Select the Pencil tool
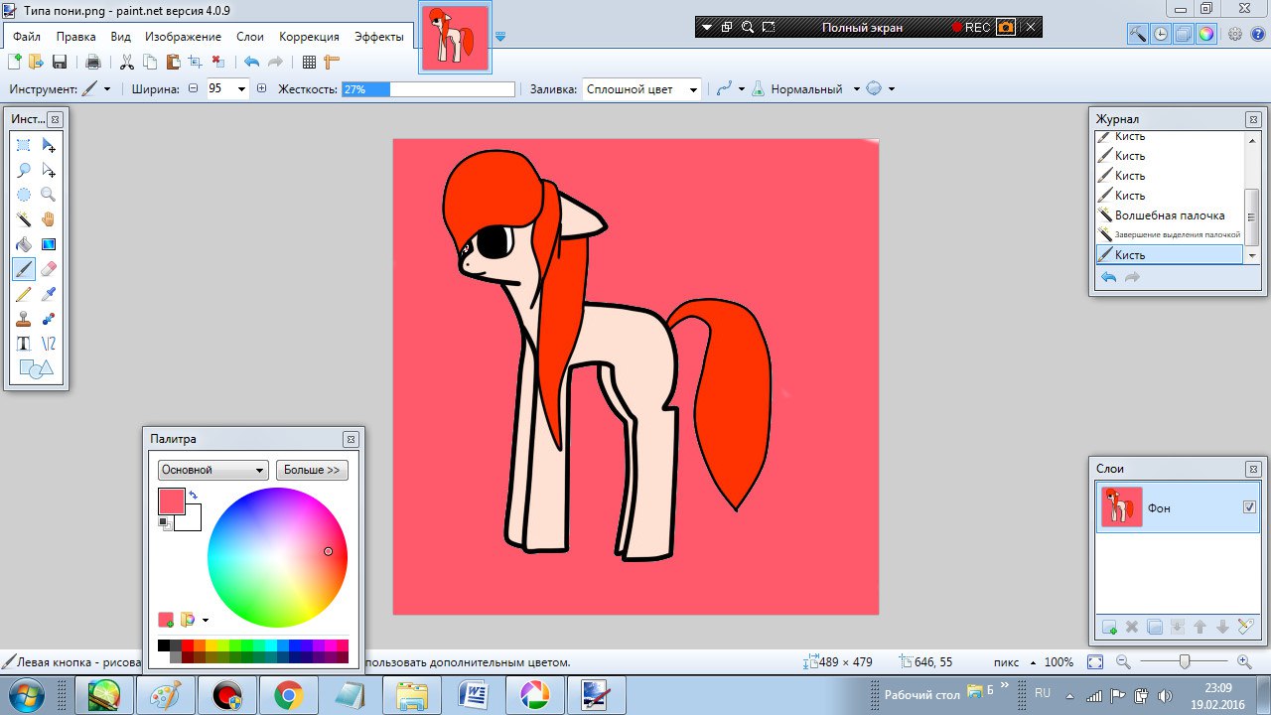 [x=24, y=294]
